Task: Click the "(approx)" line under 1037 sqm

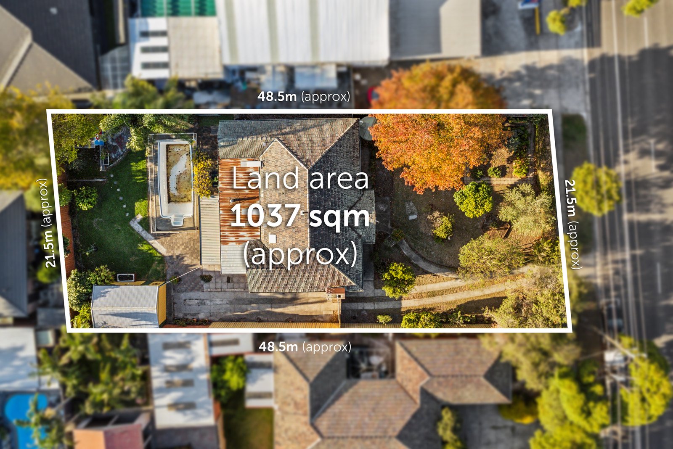Action: tap(300, 254)
